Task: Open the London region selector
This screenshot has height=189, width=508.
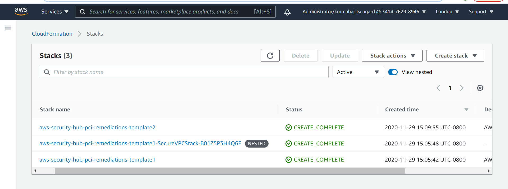Action: [447, 12]
